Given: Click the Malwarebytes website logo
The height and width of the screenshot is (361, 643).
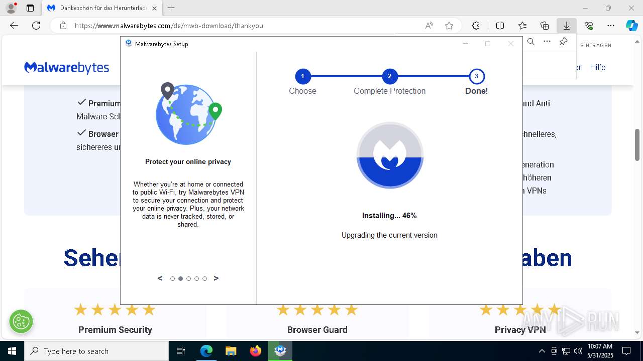Looking at the screenshot, I should 66,68.
